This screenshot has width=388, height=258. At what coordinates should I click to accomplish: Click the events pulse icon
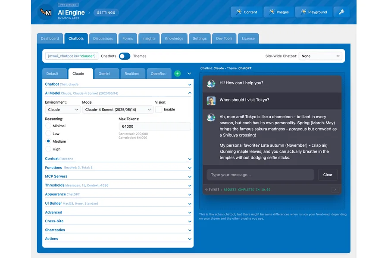coord(207,190)
